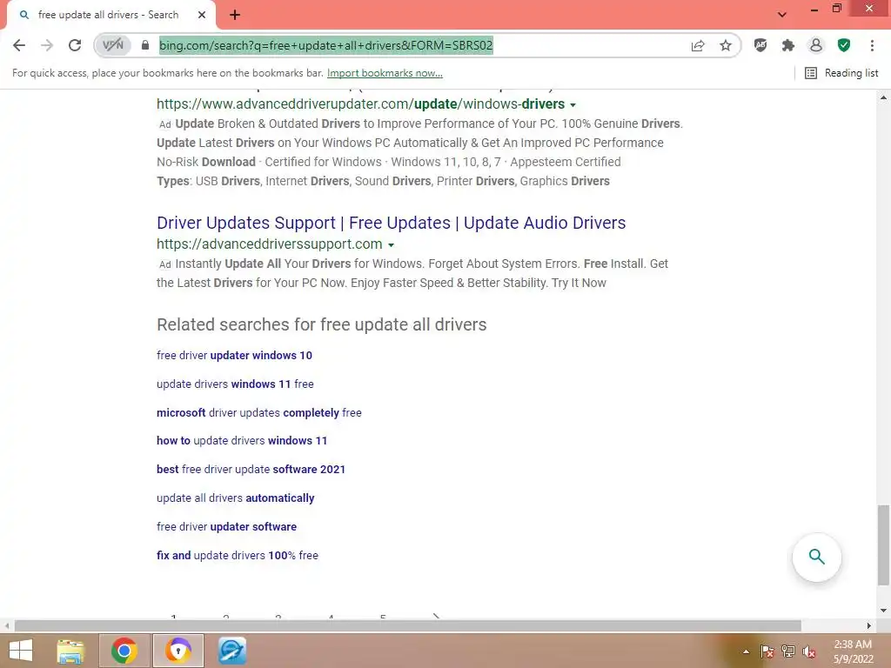Click the horizontal scrollbar thumb
The width and height of the screenshot is (891, 668).
407,625
